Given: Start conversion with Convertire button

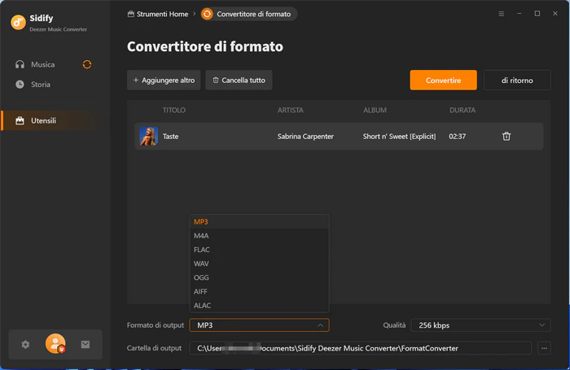Looking at the screenshot, I should (443, 81).
